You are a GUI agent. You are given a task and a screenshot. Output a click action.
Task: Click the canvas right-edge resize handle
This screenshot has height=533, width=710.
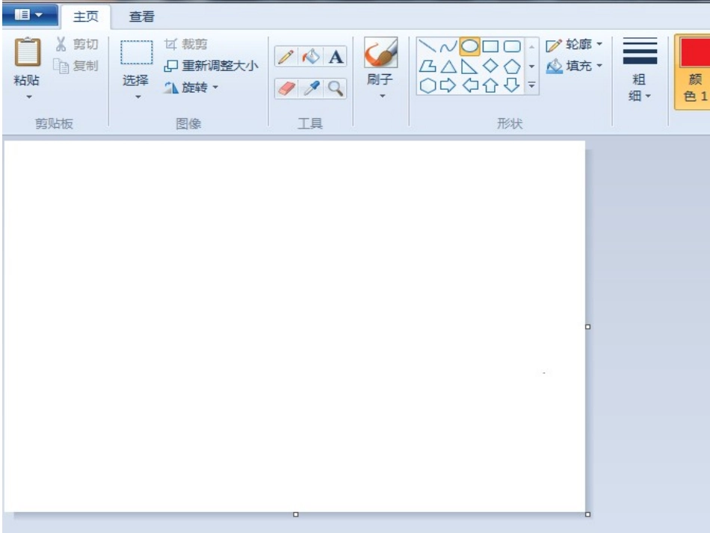(587, 327)
